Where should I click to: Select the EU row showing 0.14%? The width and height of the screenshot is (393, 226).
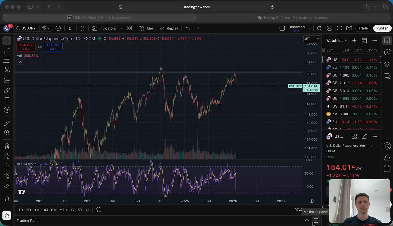click(351, 67)
